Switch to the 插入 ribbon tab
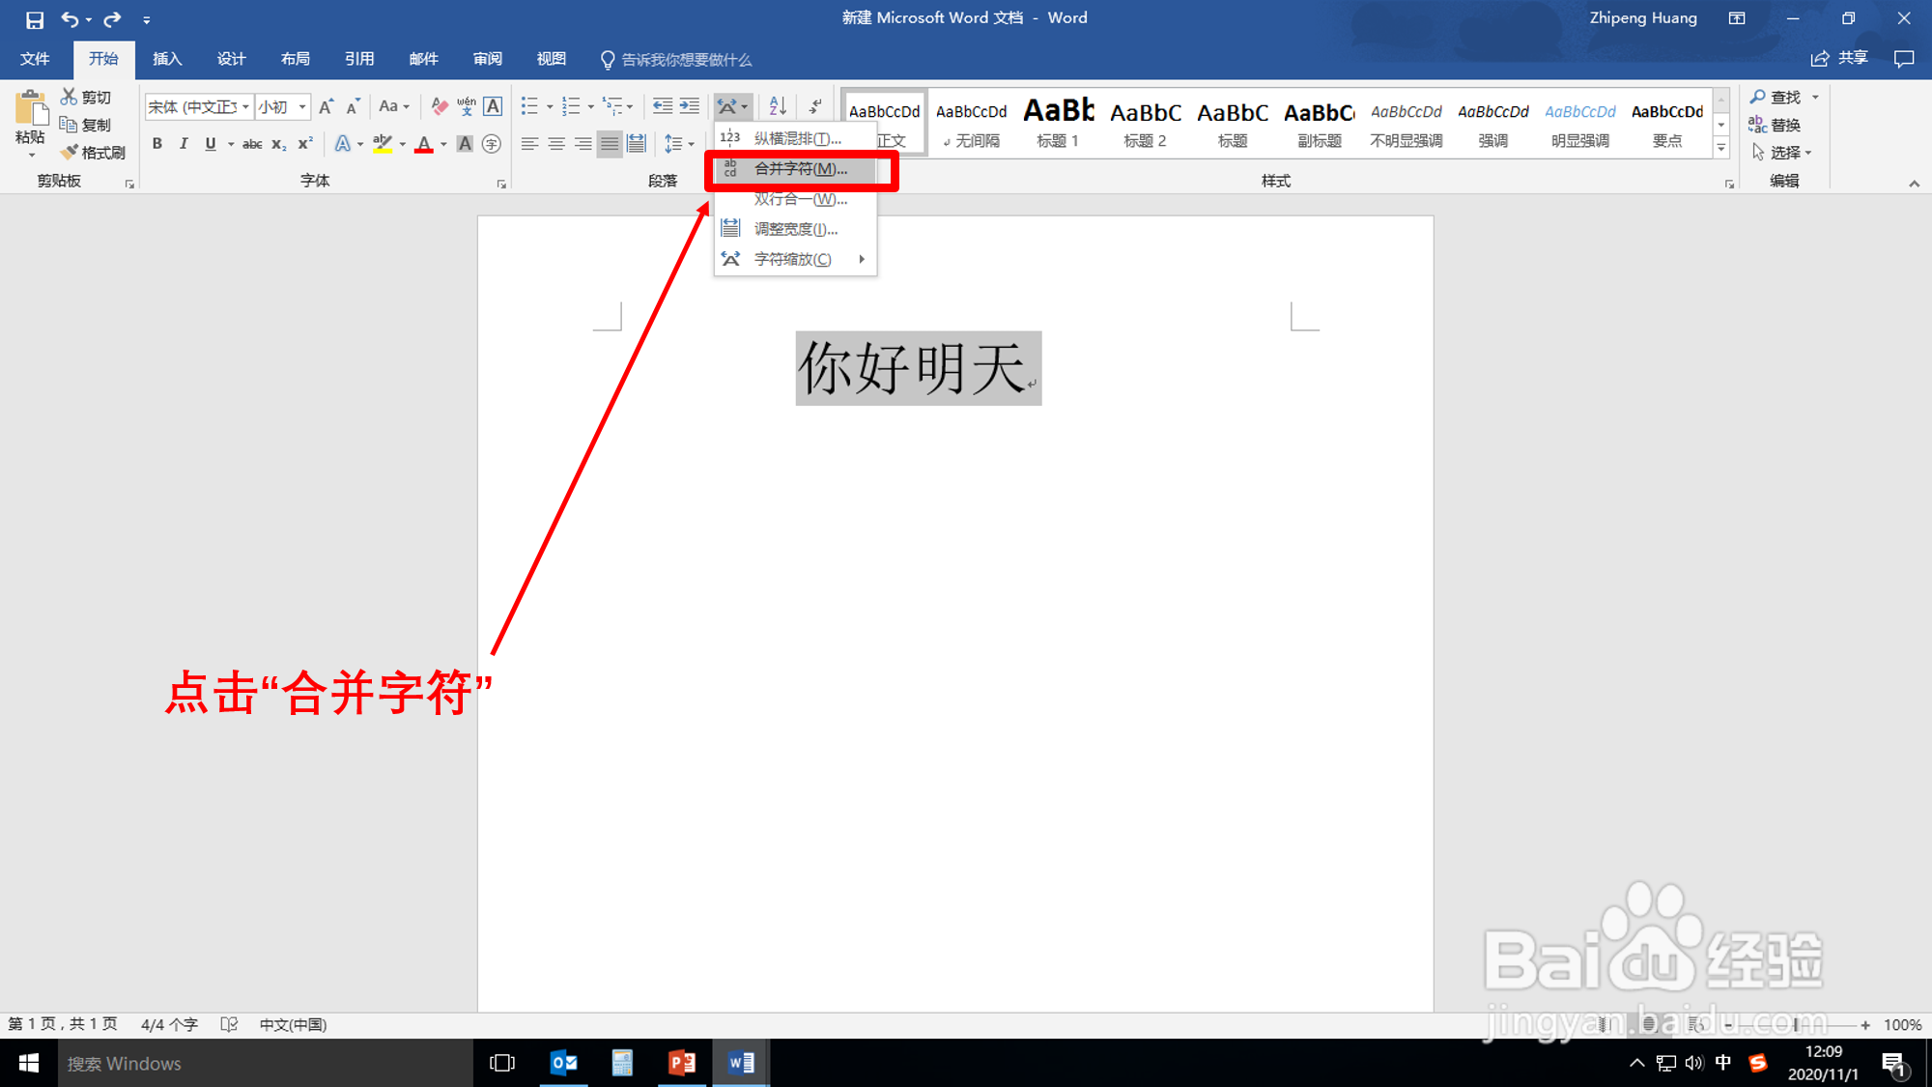 [x=167, y=59]
